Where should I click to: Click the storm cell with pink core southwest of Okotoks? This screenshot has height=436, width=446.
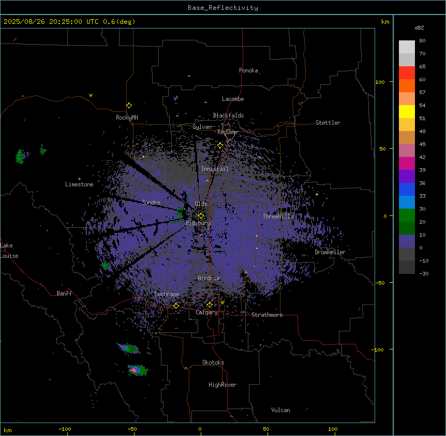pyautogui.click(x=138, y=370)
